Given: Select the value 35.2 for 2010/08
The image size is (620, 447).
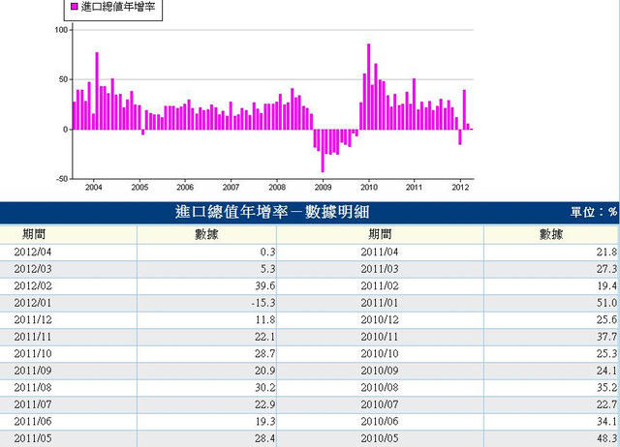Looking at the screenshot, I should pos(551,388).
